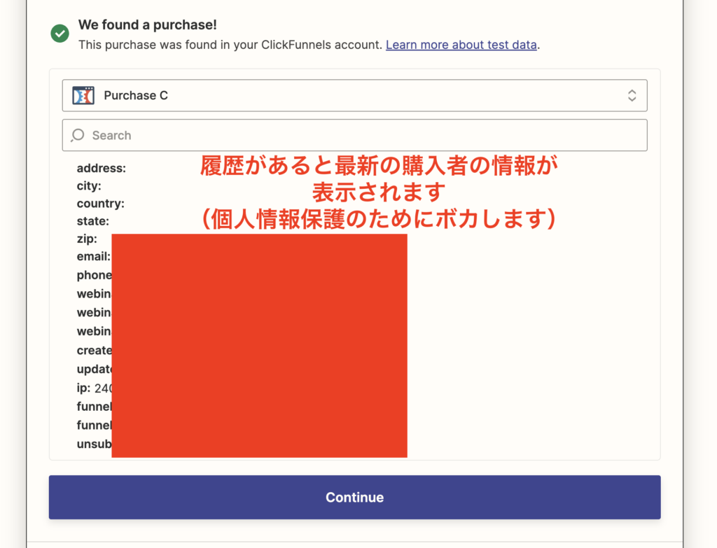Select the state field label

[92, 221]
